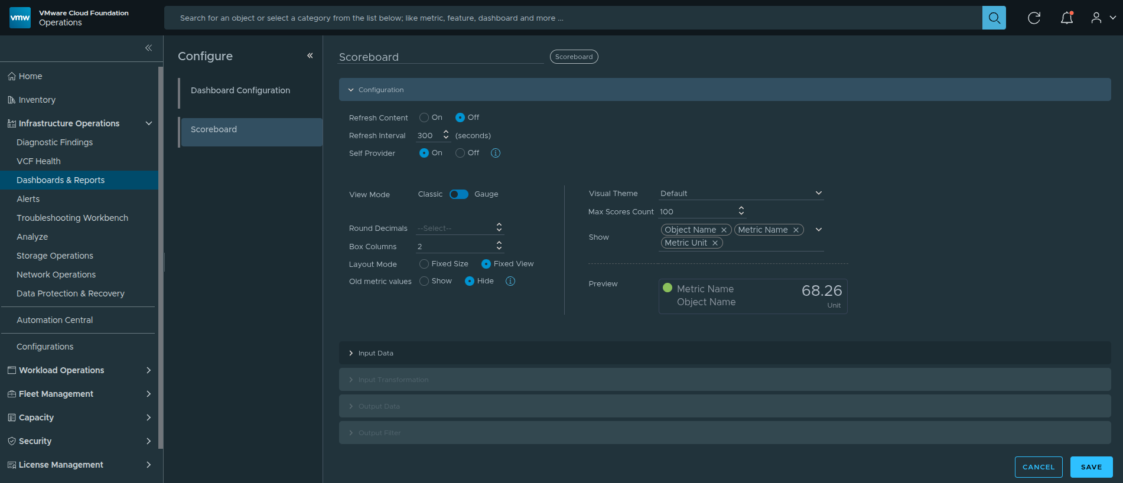The height and width of the screenshot is (483, 1123).
Task: Click the Fleet Management icon
Action: tap(12, 394)
